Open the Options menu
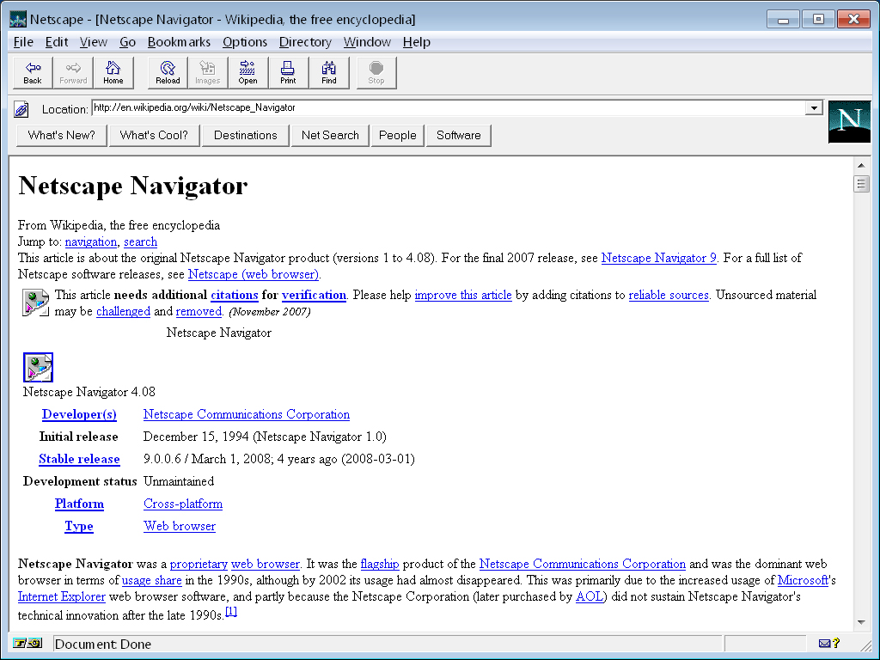 (x=245, y=42)
